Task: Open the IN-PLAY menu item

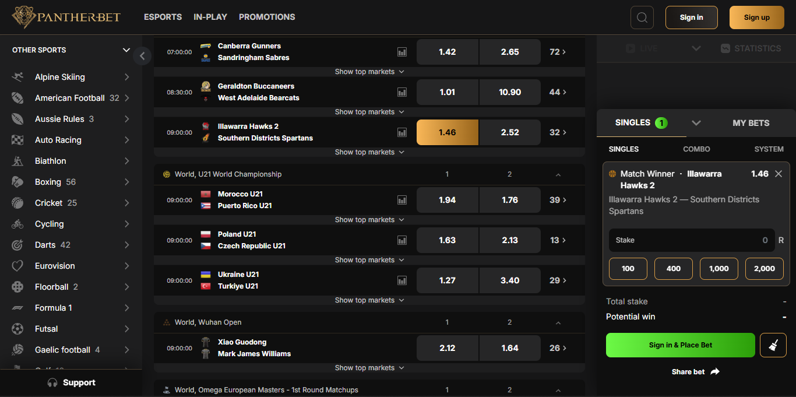Action: click(x=210, y=17)
